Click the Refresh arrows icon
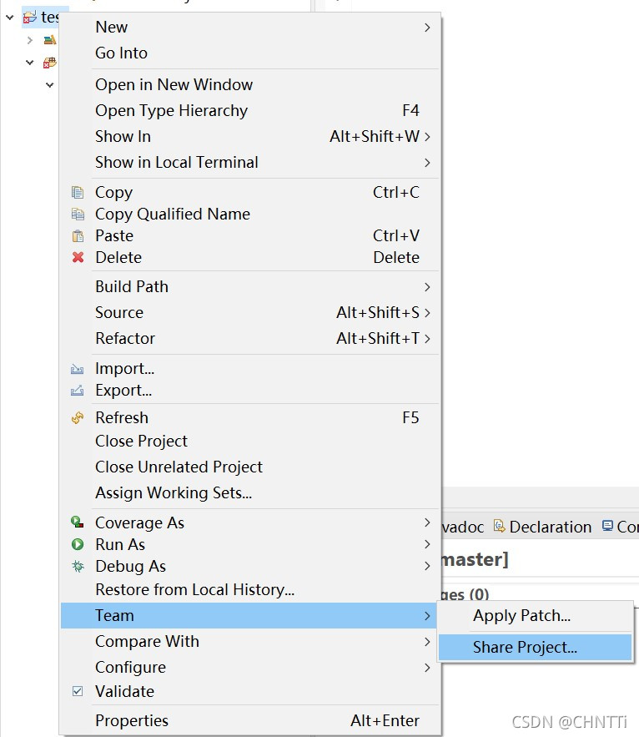The width and height of the screenshot is (639, 737). (78, 418)
